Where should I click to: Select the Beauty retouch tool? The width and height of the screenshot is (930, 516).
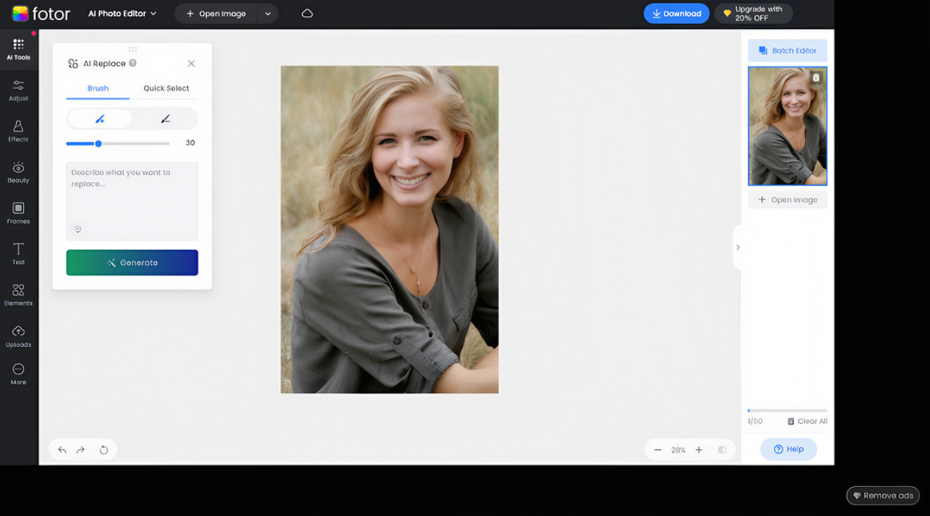click(x=18, y=173)
